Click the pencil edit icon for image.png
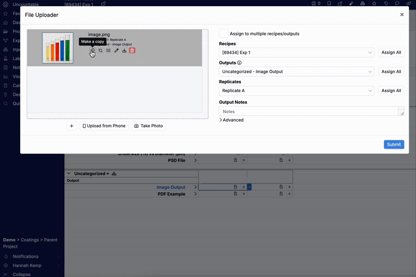 pyautogui.click(x=116, y=50)
